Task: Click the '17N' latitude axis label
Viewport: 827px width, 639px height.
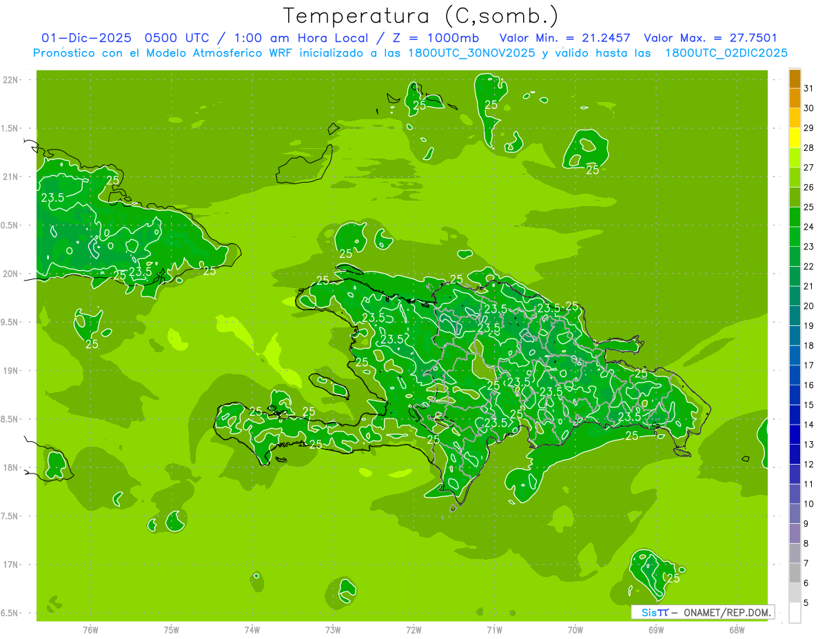Action: point(12,565)
